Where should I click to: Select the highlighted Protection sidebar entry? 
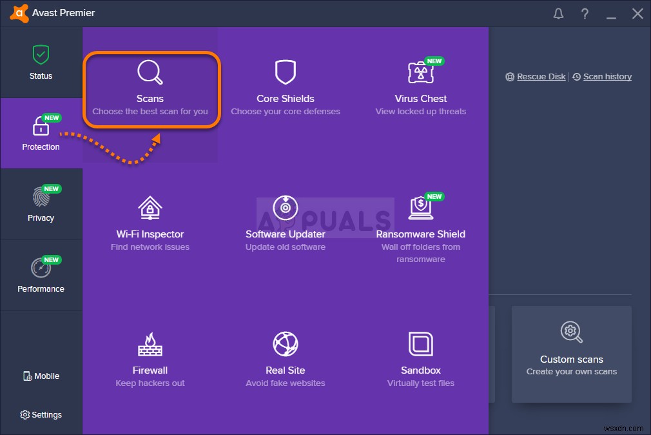pyautogui.click(x=41, y=134)
